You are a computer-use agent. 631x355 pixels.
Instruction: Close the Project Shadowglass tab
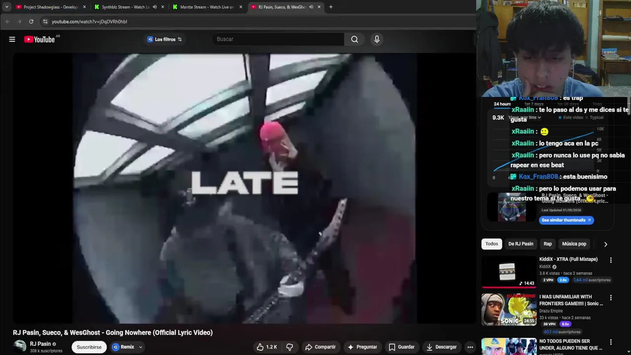[x=84, y=7]
